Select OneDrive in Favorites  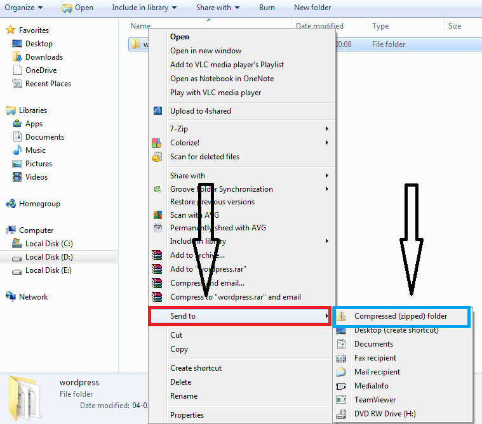(x=41, y=70)
